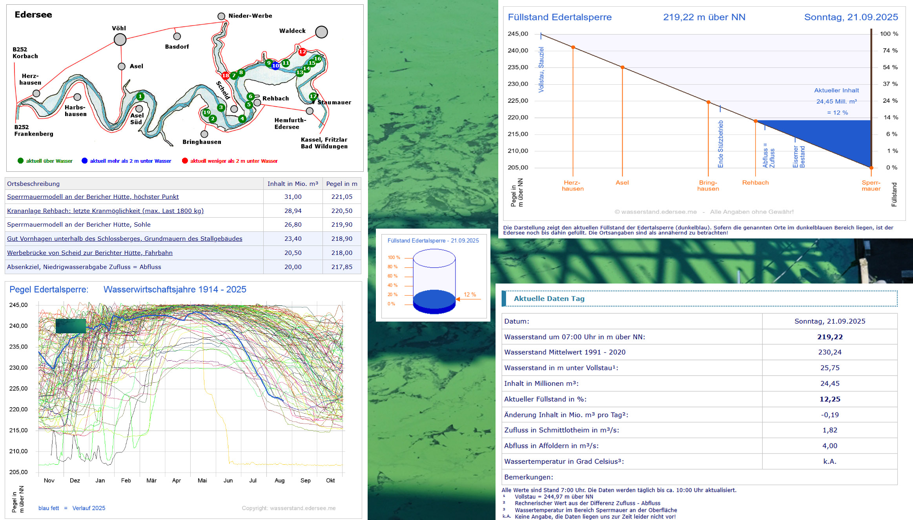Image resolution: width=913 pixels, height=520 pixels.
Task: Click gray Waldeck town circle on map
Action: coord(321,32)
